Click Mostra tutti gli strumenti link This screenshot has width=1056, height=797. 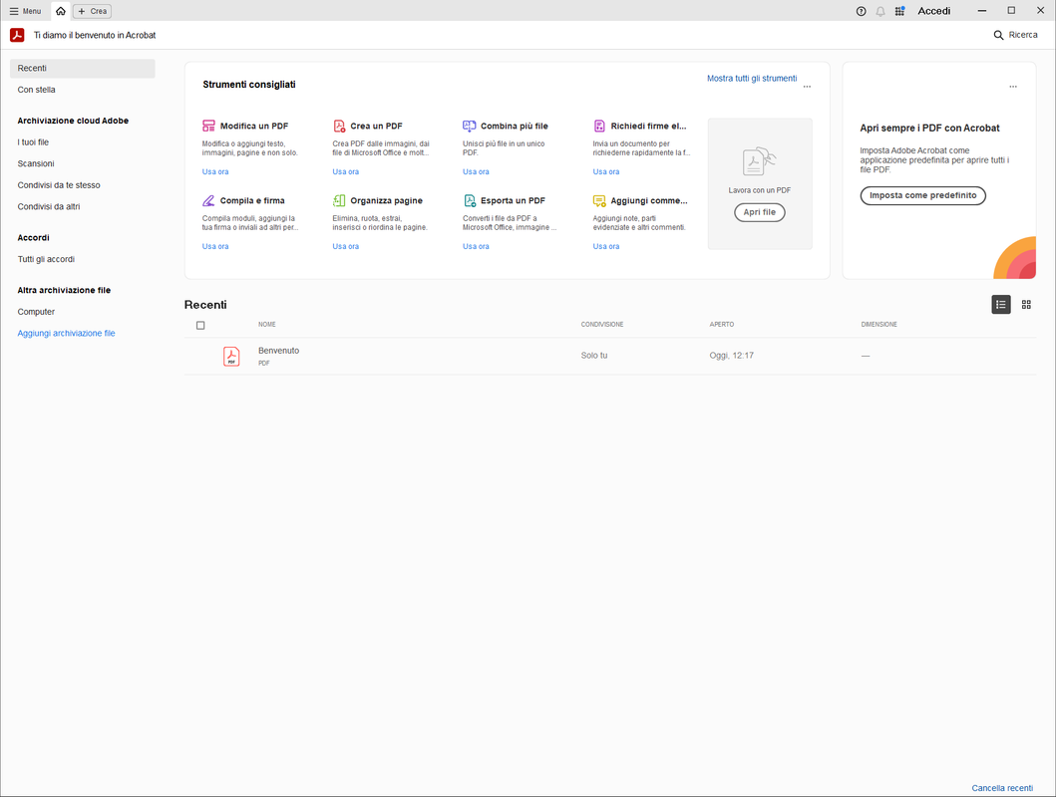[x=752, y=78]
